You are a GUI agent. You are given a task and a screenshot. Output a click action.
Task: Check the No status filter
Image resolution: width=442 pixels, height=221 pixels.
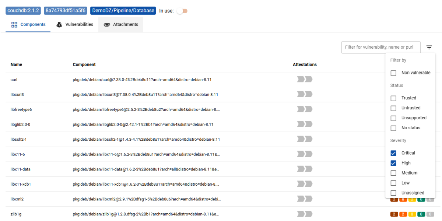pyautogui.click(x=393, y=128)
